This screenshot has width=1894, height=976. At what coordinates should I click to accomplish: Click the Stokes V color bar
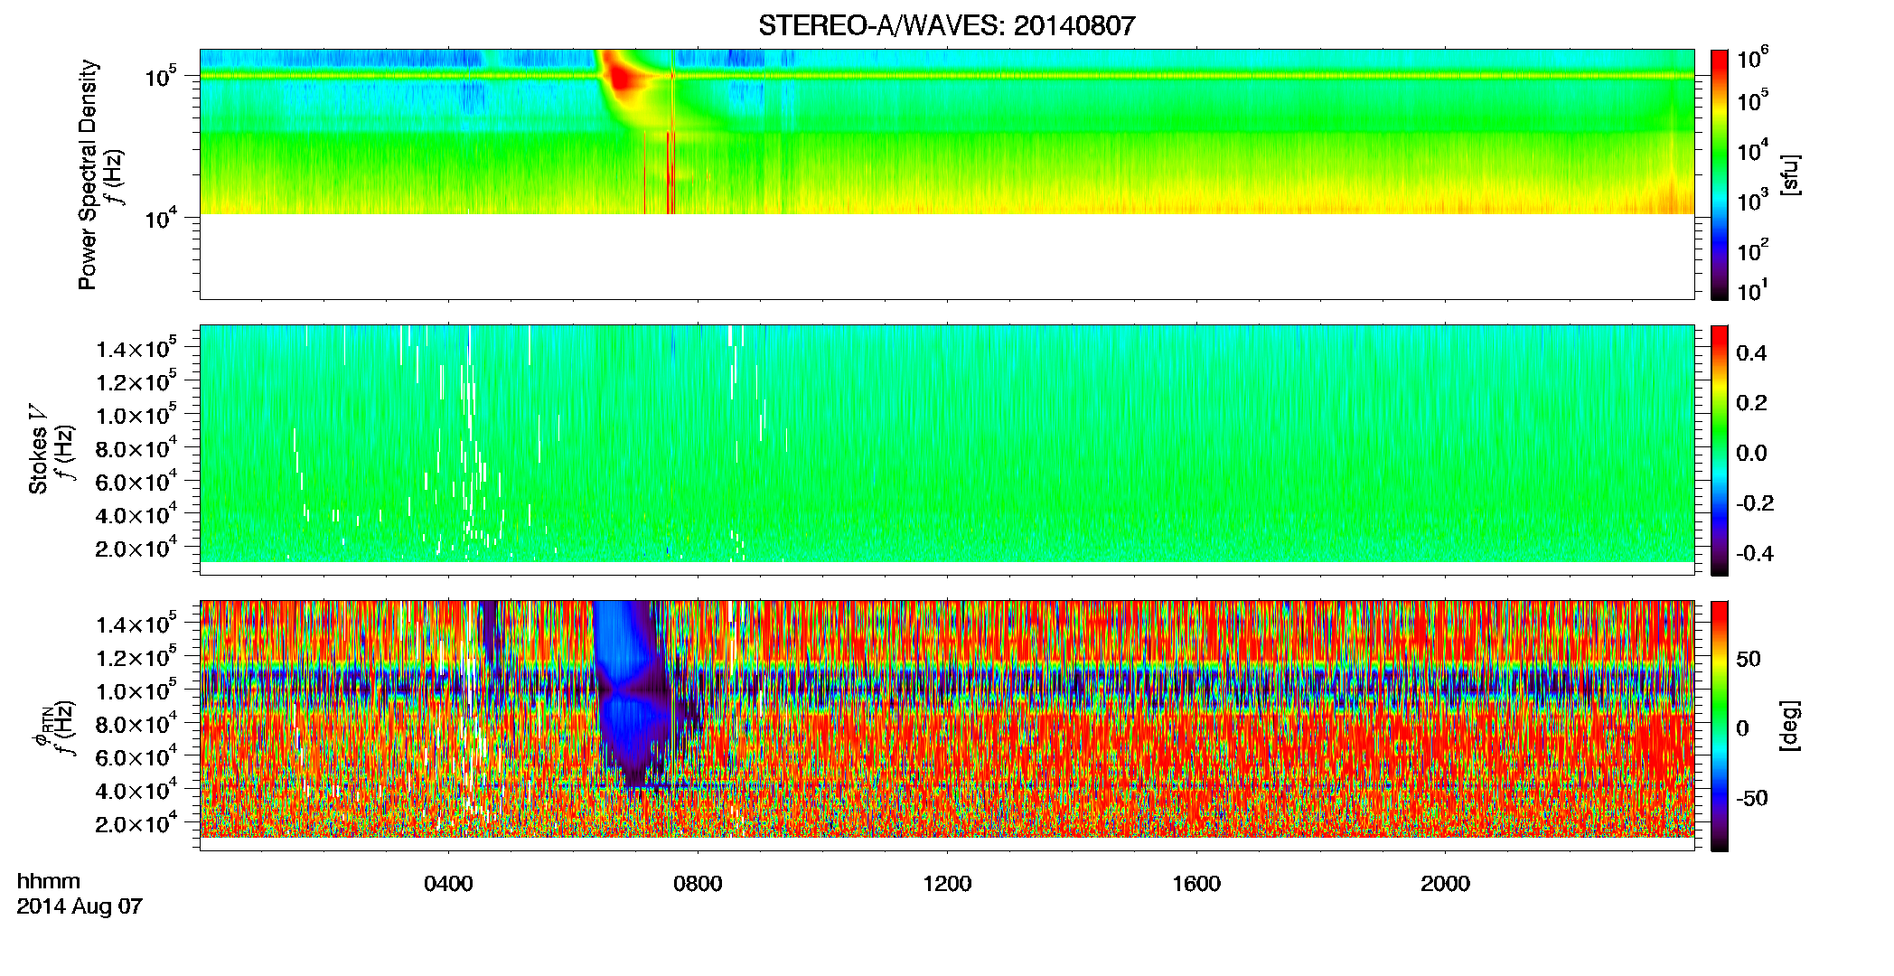point(1720,450)
